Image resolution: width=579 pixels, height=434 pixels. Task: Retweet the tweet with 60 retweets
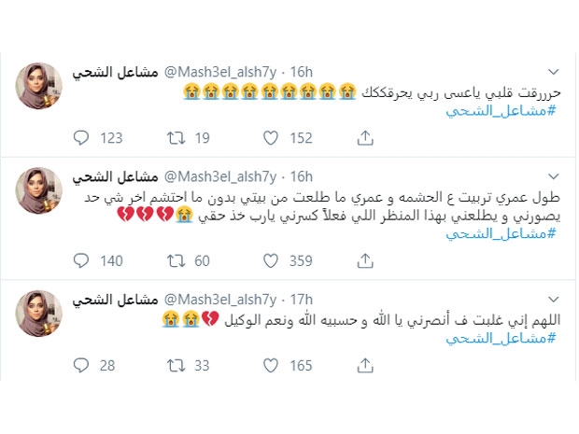[175, 260]
